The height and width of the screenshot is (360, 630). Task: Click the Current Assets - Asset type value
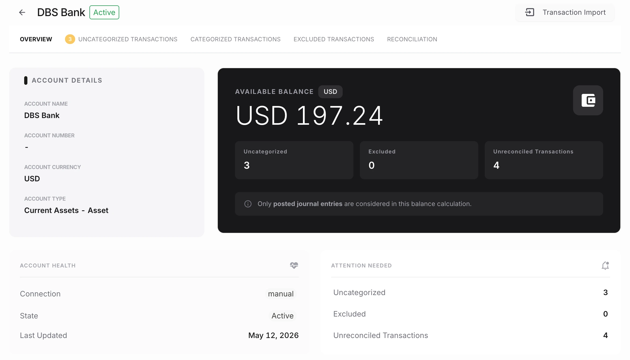coord(66,210)
